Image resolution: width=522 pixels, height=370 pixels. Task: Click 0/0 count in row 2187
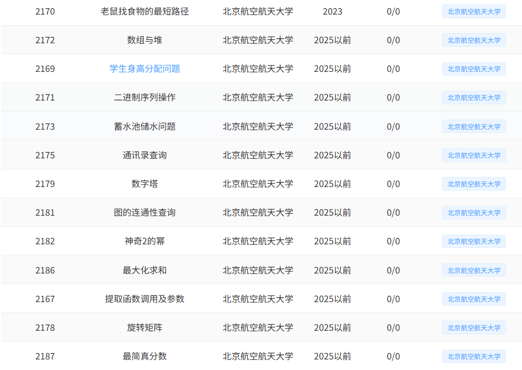click(x=393, y=356)
